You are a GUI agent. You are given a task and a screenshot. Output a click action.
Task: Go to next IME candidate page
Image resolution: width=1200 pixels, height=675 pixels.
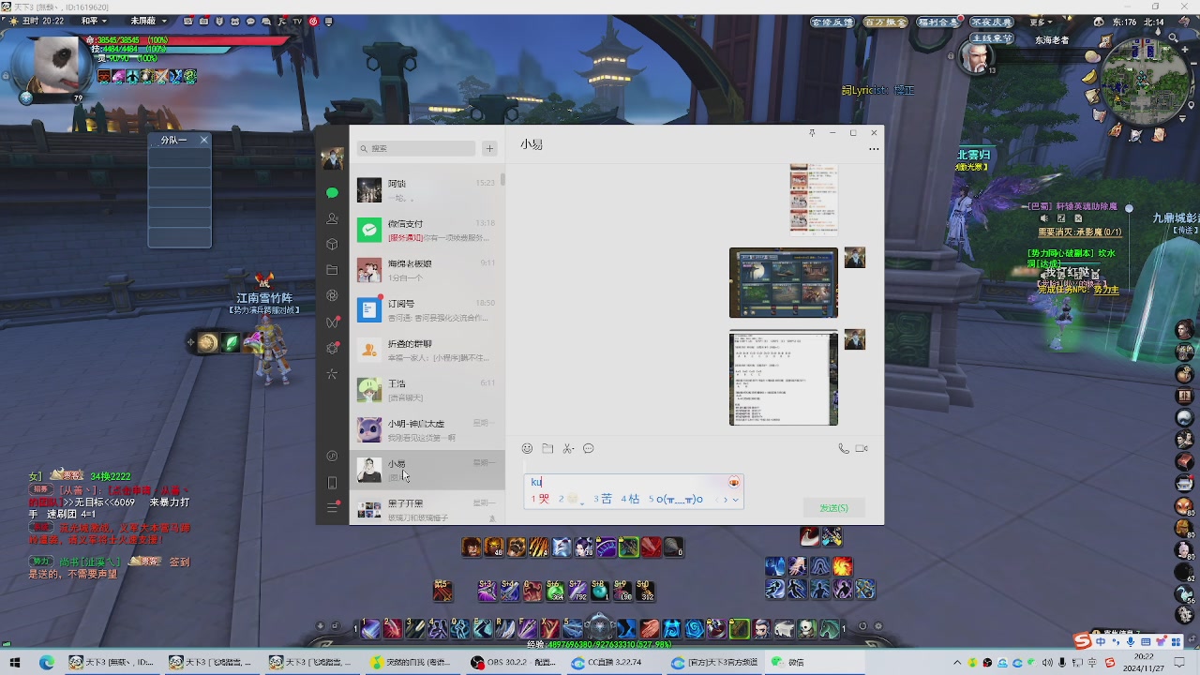click(x=724, y=500)
